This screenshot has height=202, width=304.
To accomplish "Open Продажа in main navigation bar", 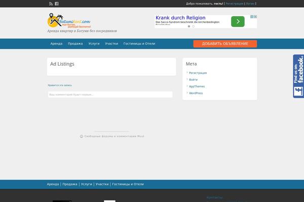I will pyautogui.click(x=75, y=44).
